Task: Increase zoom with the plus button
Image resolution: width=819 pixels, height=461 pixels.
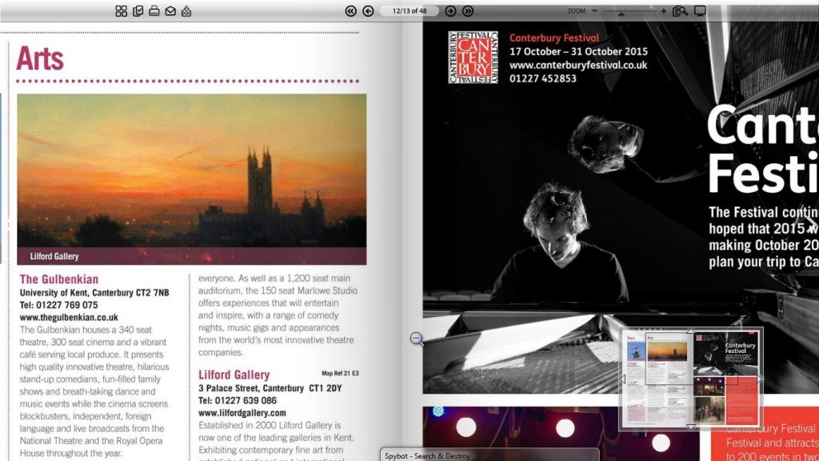Action: (x=663, y=10)
